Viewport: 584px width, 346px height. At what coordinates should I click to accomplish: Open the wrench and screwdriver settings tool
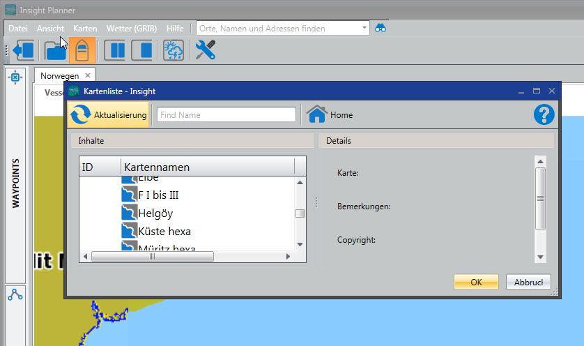(x=206, y=50)
